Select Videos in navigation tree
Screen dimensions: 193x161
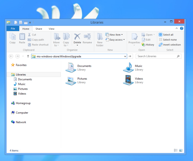click(x=20, y=94)
